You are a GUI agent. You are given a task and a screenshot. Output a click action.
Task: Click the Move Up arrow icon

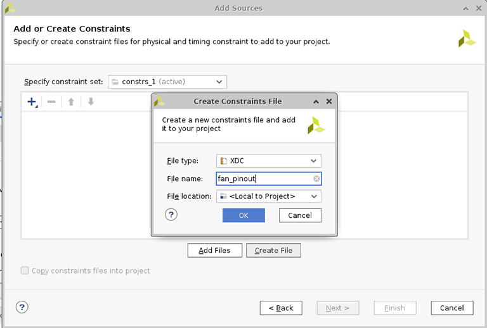[71, 102]
